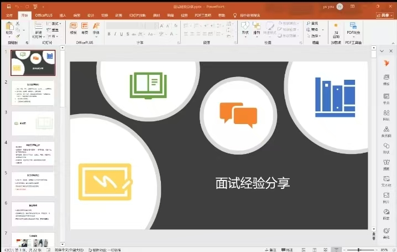Open PDF conversion (PDF转换) tool
The height and width of the screenshot is (252, 397).
tap(353, 29)
